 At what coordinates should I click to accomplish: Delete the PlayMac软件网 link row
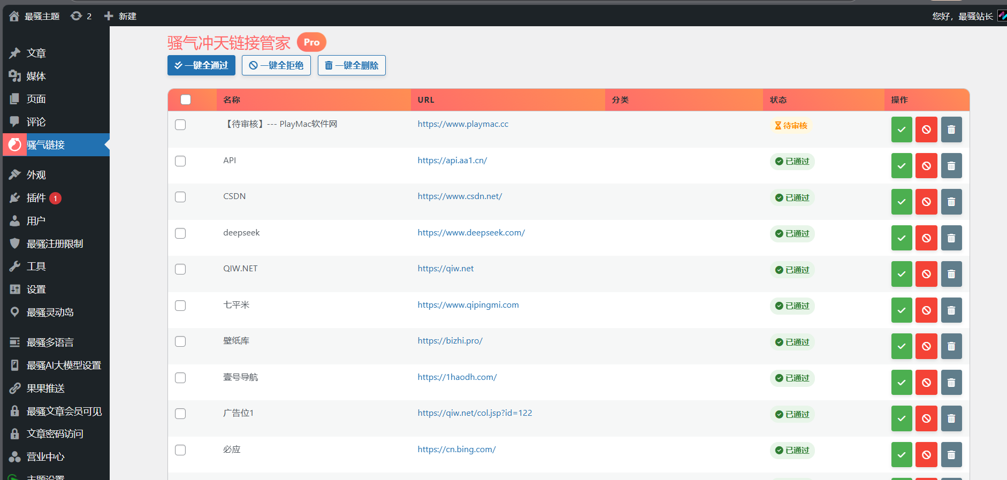point(951,129)
